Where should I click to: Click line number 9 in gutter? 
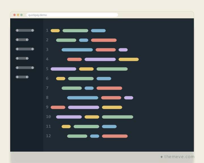coord(47,107)
